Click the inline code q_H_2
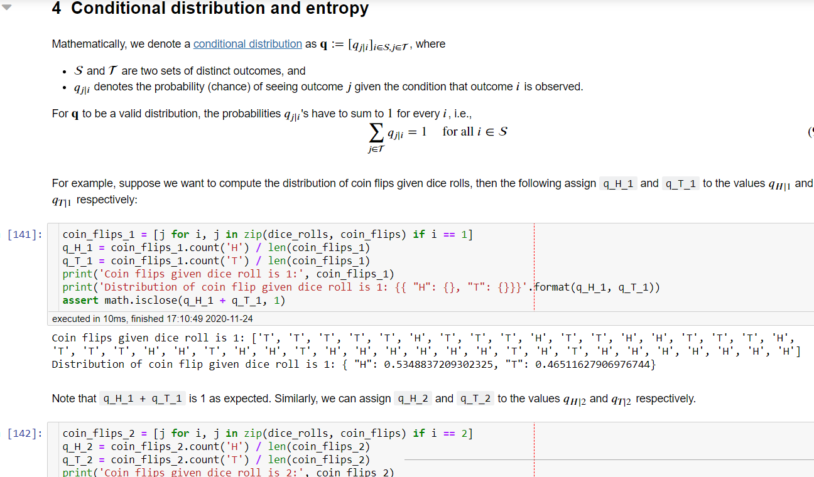 (x=413, y=398)
